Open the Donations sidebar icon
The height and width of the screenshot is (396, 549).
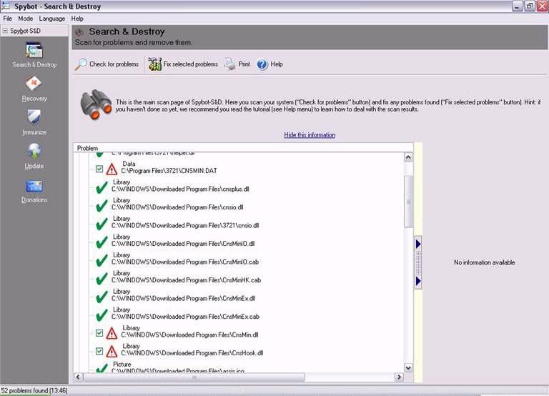[34, 186]
